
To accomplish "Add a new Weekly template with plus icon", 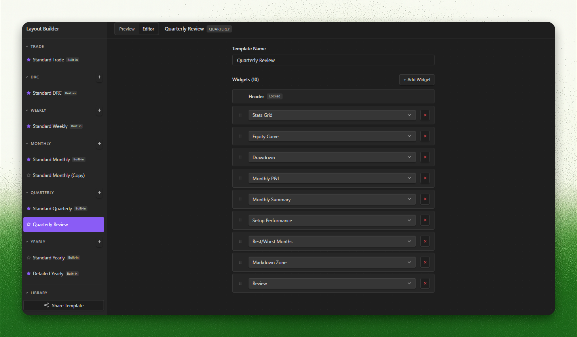I will 99,110.
